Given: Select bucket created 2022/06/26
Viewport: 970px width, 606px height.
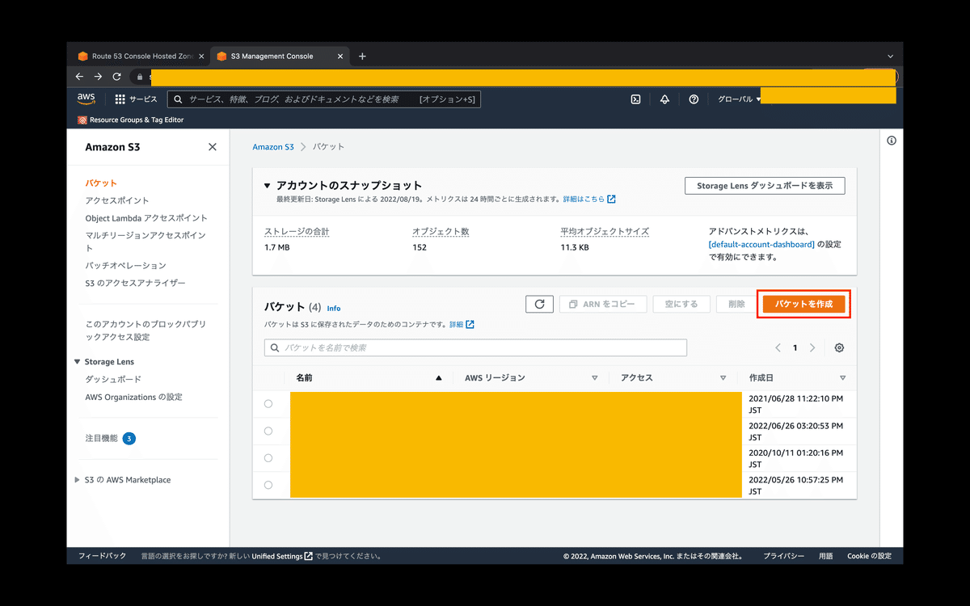Looking at the screenshot, I should coord(268,431).
